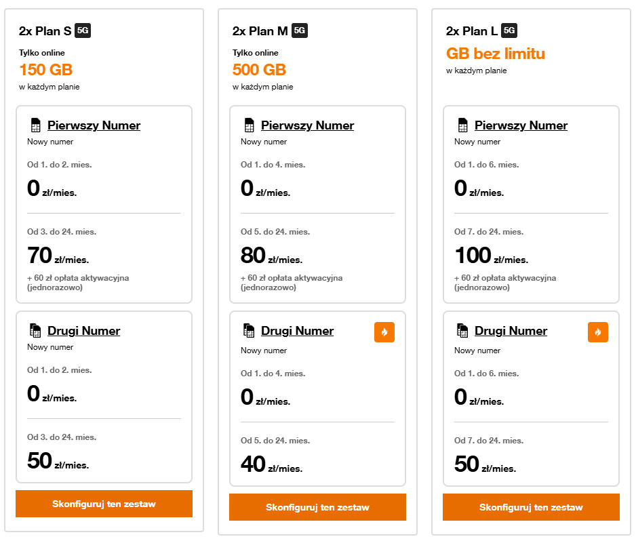Click the SIM card icon in Plan S Pierwszy Numer
Viewport: 636px width, 541px height.
[35, 125]
